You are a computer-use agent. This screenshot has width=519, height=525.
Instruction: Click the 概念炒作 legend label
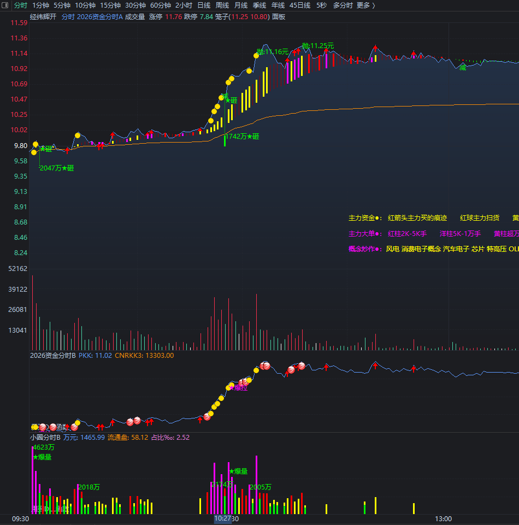pyautogui.click(x=364, y=249)
